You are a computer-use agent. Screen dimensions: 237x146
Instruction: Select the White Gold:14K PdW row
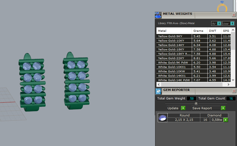click(x=194, y=80)
